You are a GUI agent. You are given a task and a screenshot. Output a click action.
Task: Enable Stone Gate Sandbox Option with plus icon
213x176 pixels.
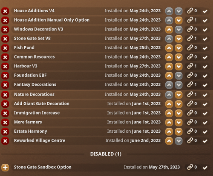click(x=5, y=168)
